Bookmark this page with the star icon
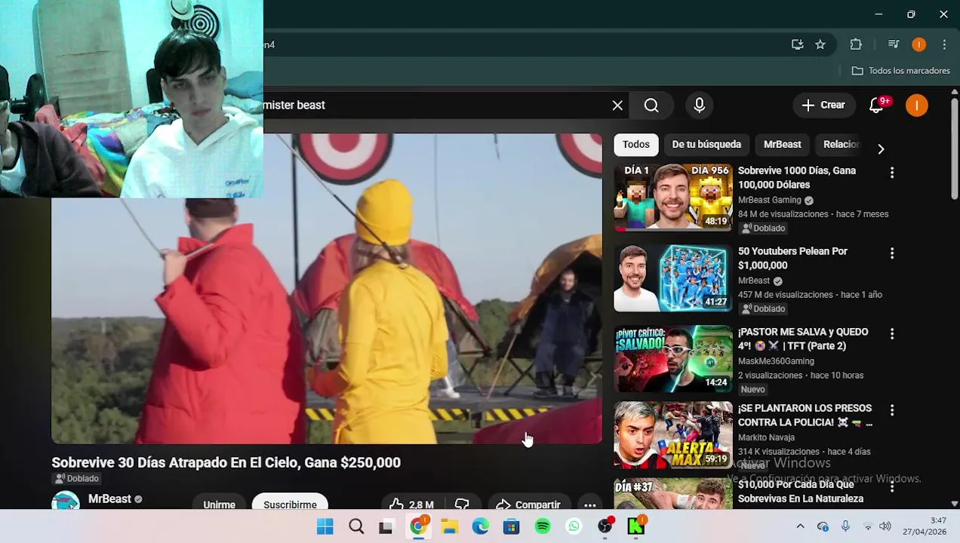The width and height of the screenshot is (960, 543). (820, 44)
